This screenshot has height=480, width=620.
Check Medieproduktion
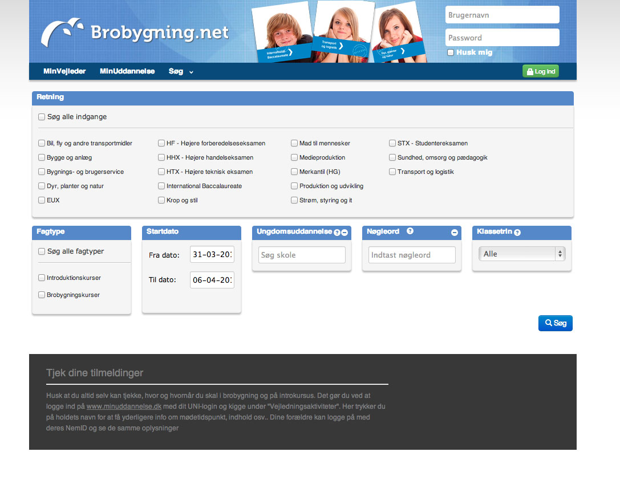coord(294,157)
